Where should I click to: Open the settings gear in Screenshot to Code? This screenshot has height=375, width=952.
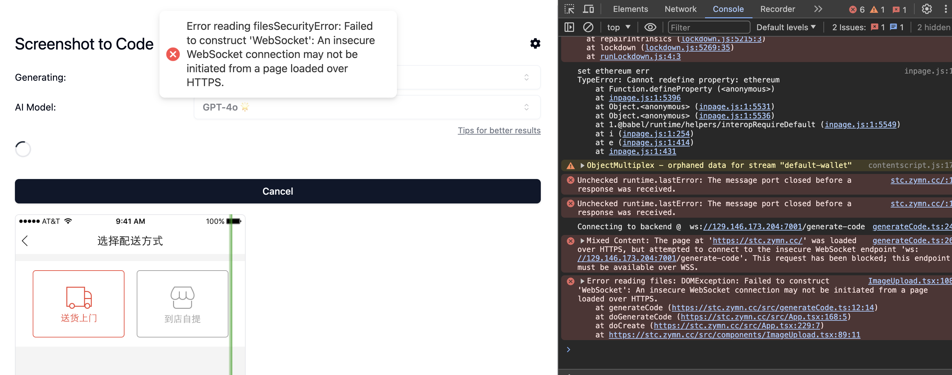tap(535, 44)
